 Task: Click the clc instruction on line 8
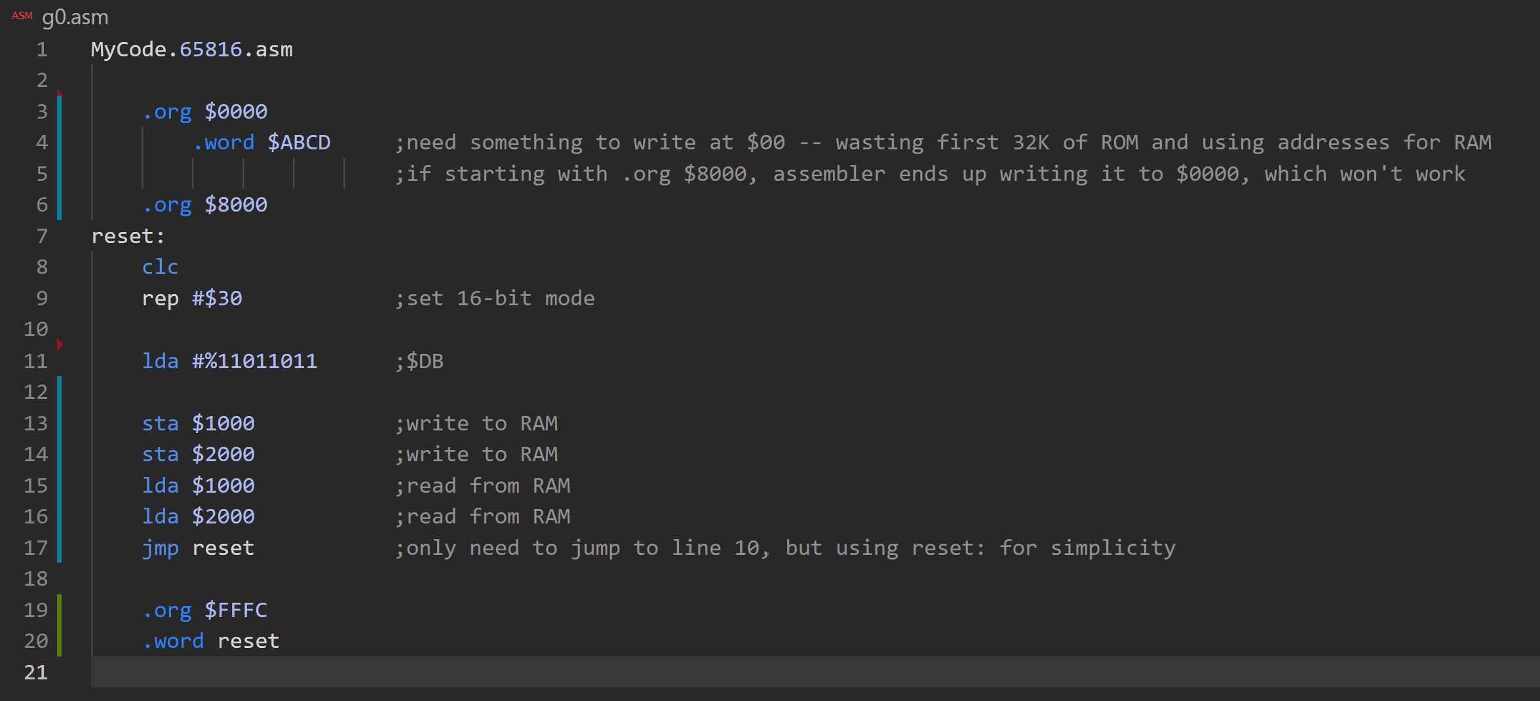coord(160,267)
